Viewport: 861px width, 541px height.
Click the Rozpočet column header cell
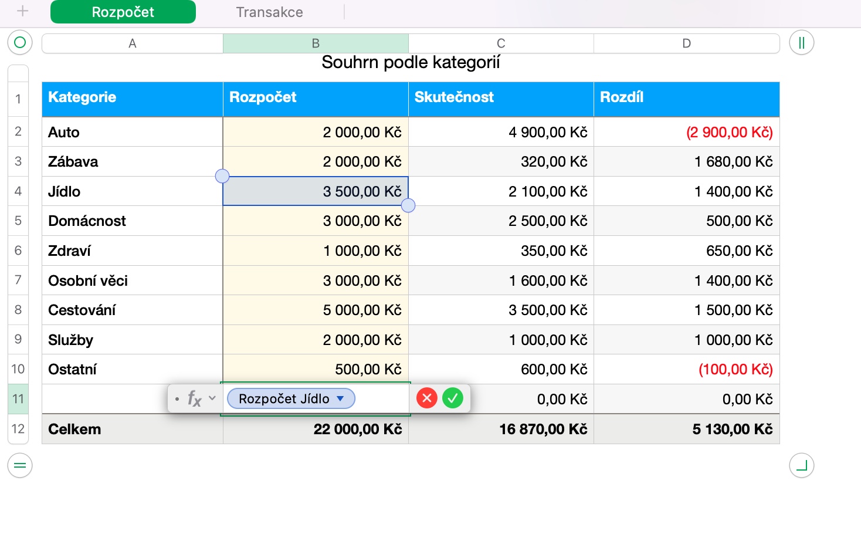point(316,99)
